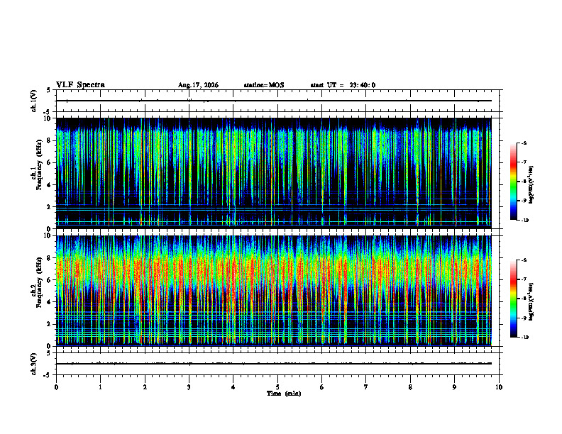Click the ch.2 spectrogram color bar

point(514,299)
